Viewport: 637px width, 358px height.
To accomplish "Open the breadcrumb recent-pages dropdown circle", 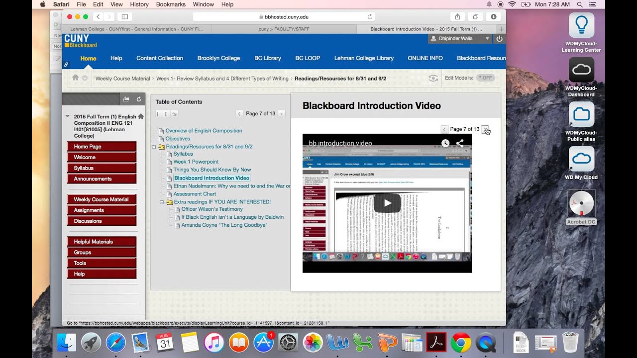I will click(x=85, y=78).
